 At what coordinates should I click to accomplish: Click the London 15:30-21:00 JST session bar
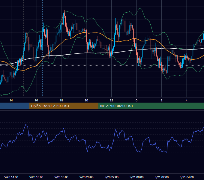[64, 106]
